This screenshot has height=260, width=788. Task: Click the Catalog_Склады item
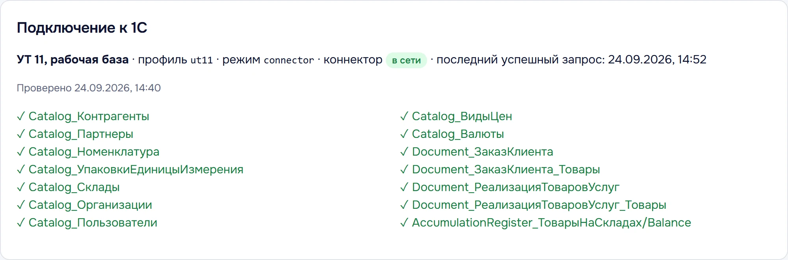tap(68, 187)
